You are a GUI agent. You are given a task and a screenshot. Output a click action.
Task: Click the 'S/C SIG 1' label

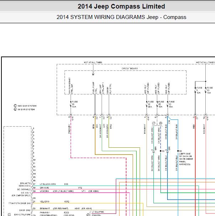pos(26,193)
